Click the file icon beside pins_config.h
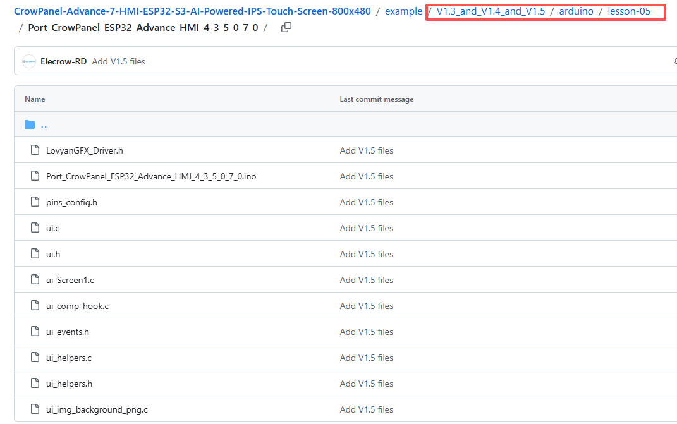Viewport: 677px width, 424px height. click(35, 202)
